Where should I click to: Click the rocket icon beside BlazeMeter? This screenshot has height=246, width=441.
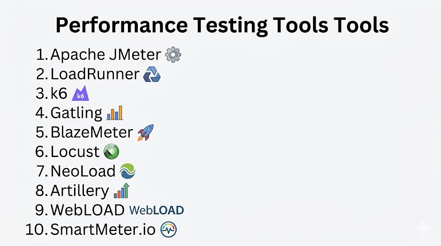[x=145, y=132]
